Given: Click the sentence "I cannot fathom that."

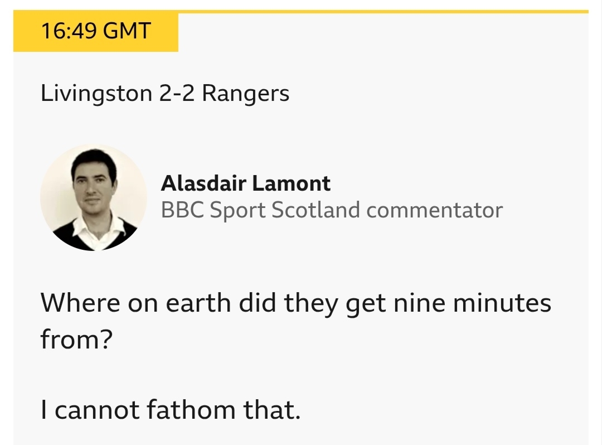Looking at the screenshot, I should pos(171,410).
